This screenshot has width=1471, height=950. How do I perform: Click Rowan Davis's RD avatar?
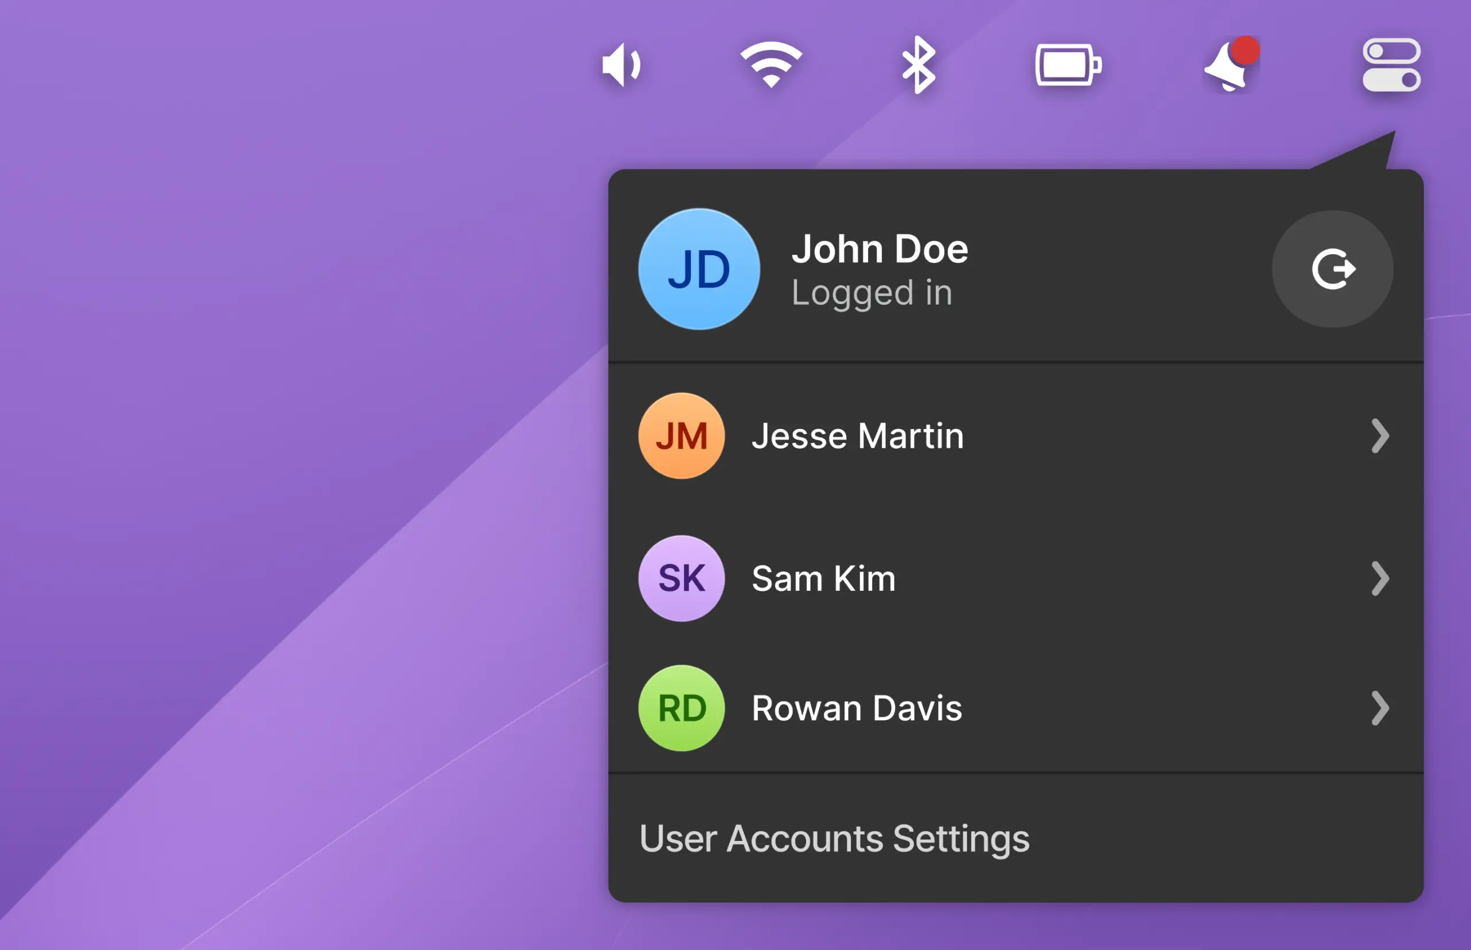coord(682,708)
